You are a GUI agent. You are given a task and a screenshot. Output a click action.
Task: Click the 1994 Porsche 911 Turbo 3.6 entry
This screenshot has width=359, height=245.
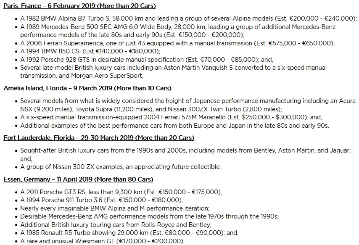tap(101, 200)
